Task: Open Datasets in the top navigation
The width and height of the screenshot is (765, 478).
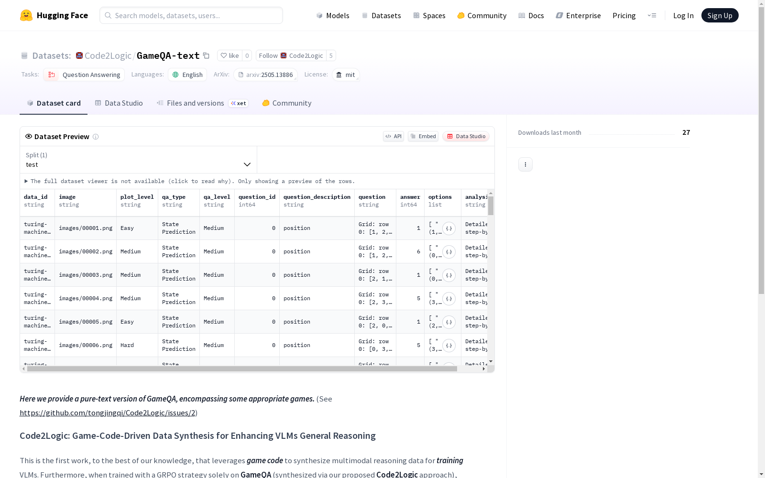Action: tap(381, 15)
